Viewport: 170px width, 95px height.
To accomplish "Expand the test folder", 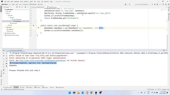I will coord(7,25).
